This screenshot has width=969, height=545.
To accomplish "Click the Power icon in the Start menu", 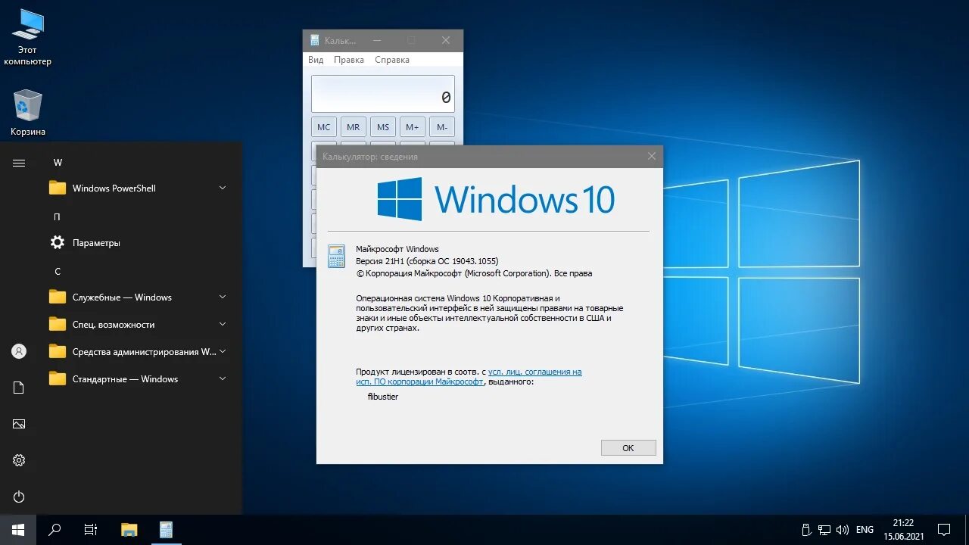I will [x=19, y=497].
